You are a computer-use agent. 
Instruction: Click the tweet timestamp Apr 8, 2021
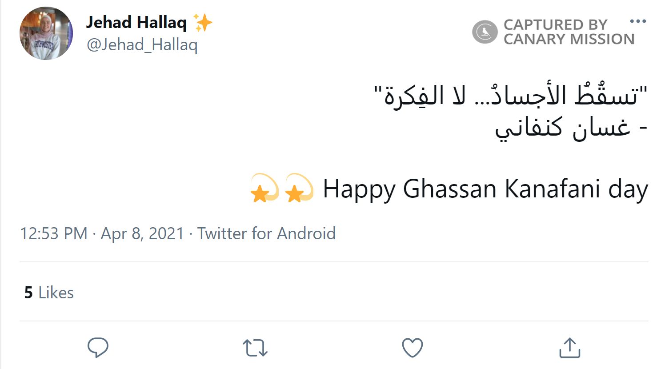pyautogui.click(x=141, y=233)
